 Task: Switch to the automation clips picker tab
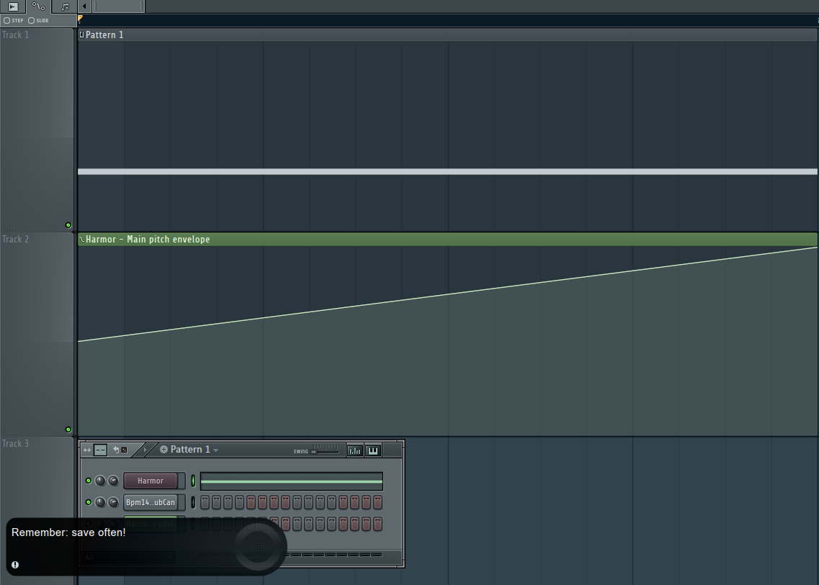pos(38,6)
